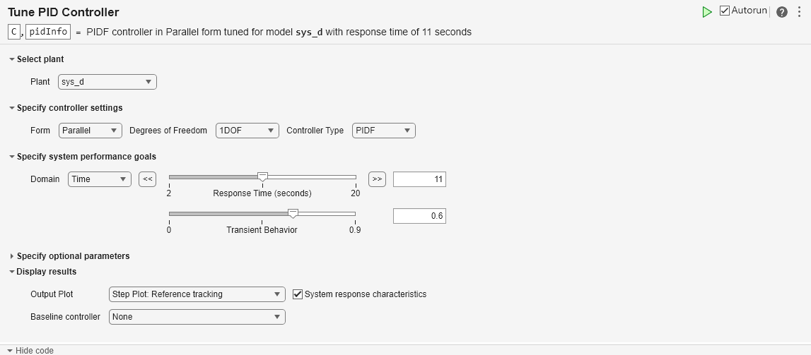Toggle the Autorun checkbox
Viewport: 811px width, 355px height.
[x=725, y=11]
